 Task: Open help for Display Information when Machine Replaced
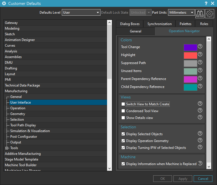click(200, 163)
